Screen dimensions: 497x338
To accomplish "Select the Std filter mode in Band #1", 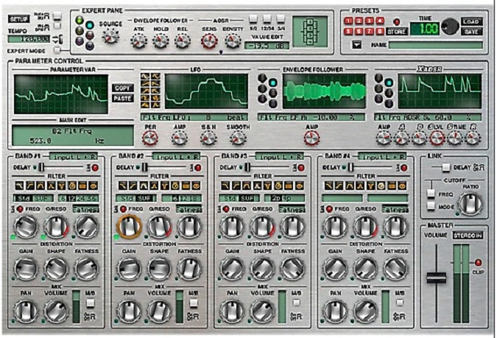I will (x=23, y=199).
